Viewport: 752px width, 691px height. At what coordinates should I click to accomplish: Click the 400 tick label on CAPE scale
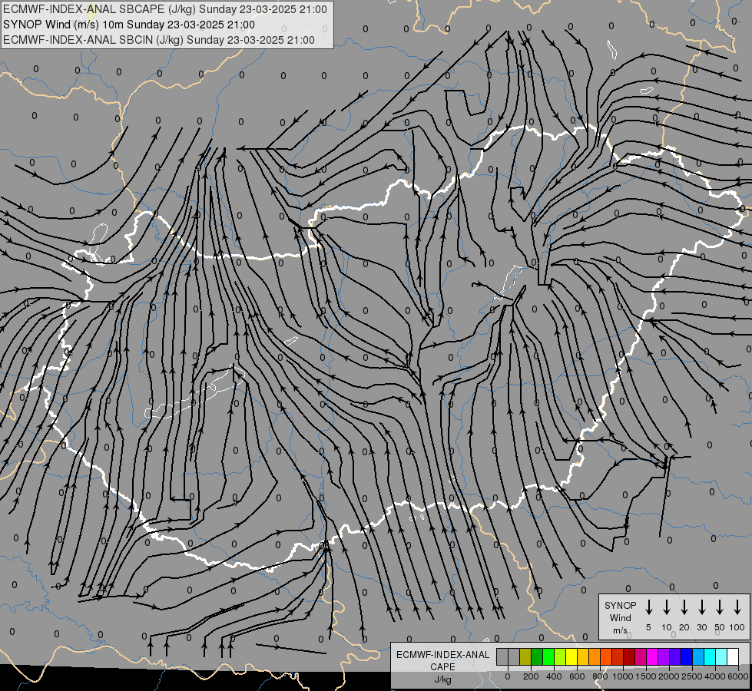coord(554,676)
